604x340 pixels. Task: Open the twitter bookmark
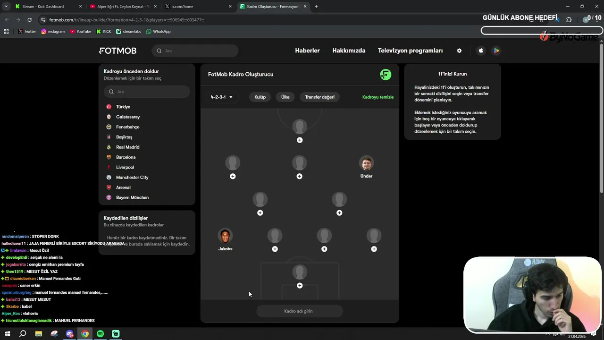point(27,31)
